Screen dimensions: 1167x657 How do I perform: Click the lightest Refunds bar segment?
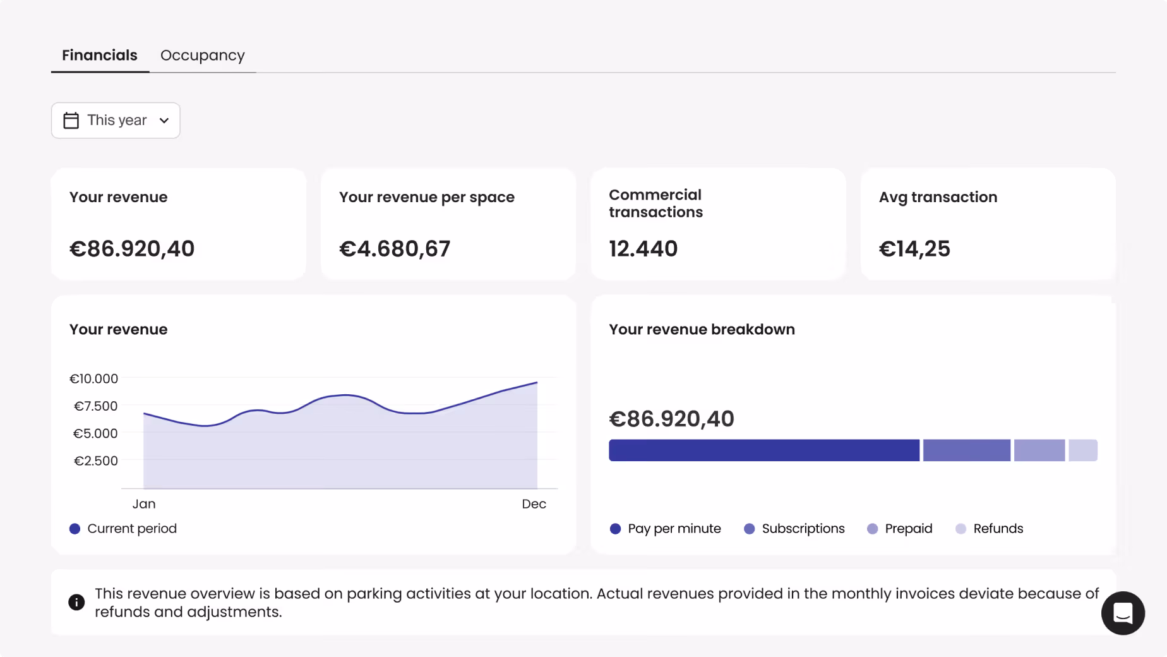tap(1083, 450)
